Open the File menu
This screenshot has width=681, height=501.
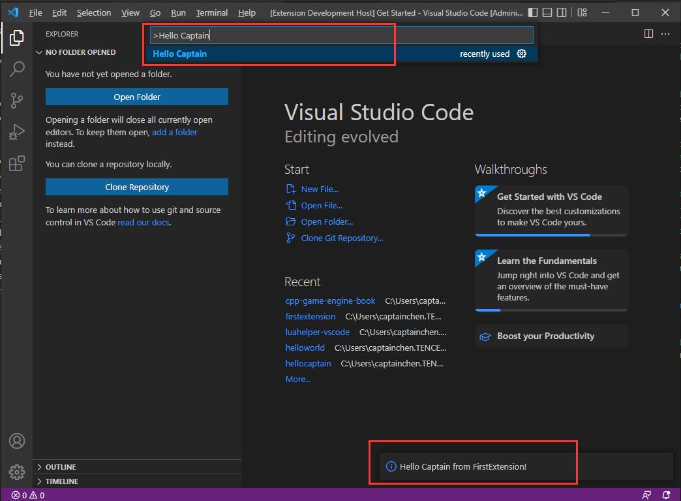(36, 12)
